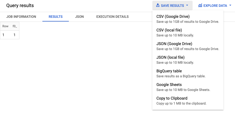Expand the Save Results dropdown arrow
The width and height of the screenshot is (235, 114).
pos(187,6)
